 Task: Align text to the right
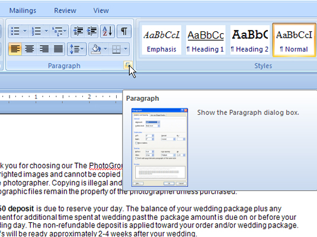[x=44, y=49]
